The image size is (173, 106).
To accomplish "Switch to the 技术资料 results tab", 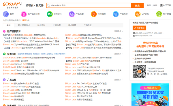I will pos(41,25).
